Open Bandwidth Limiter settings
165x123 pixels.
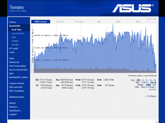tap(18, 77)
